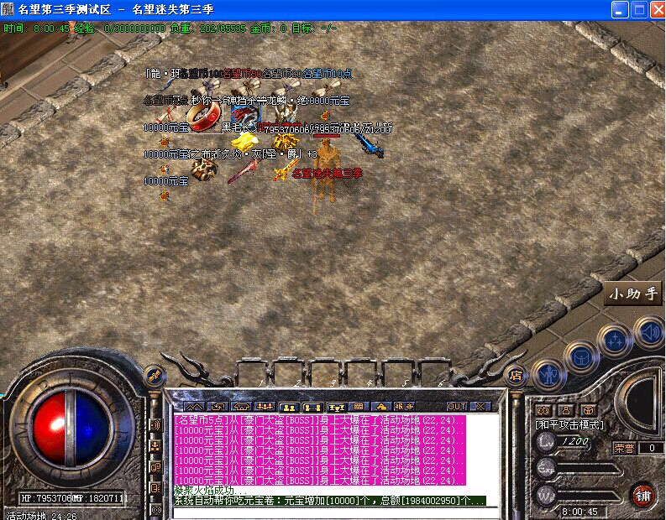Pick up the brown bracelet drop

pos(203,169)
